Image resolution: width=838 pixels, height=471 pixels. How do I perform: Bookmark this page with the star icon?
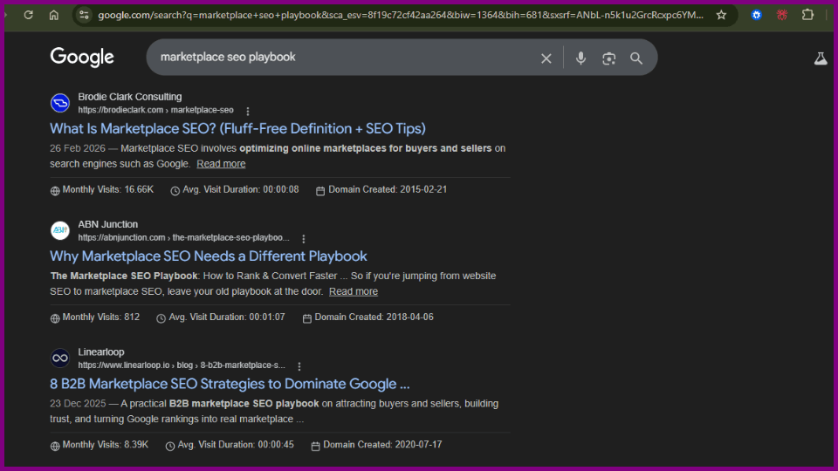click(x=721, y=15)
